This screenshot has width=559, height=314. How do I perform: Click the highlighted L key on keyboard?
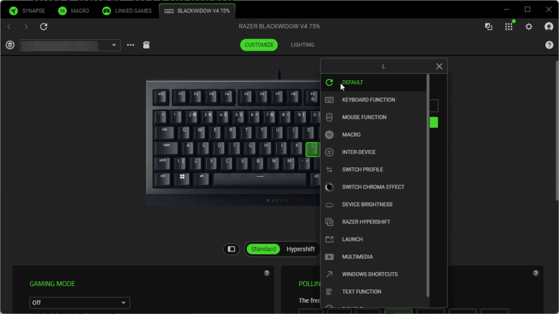pyautogui.click(x=313, y=149)
